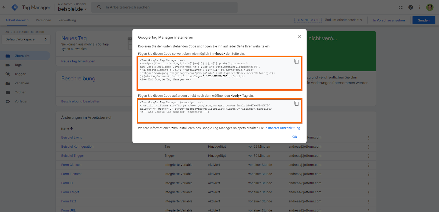
Task: Open the Form ID variable
Action: (x=67, y=183)
